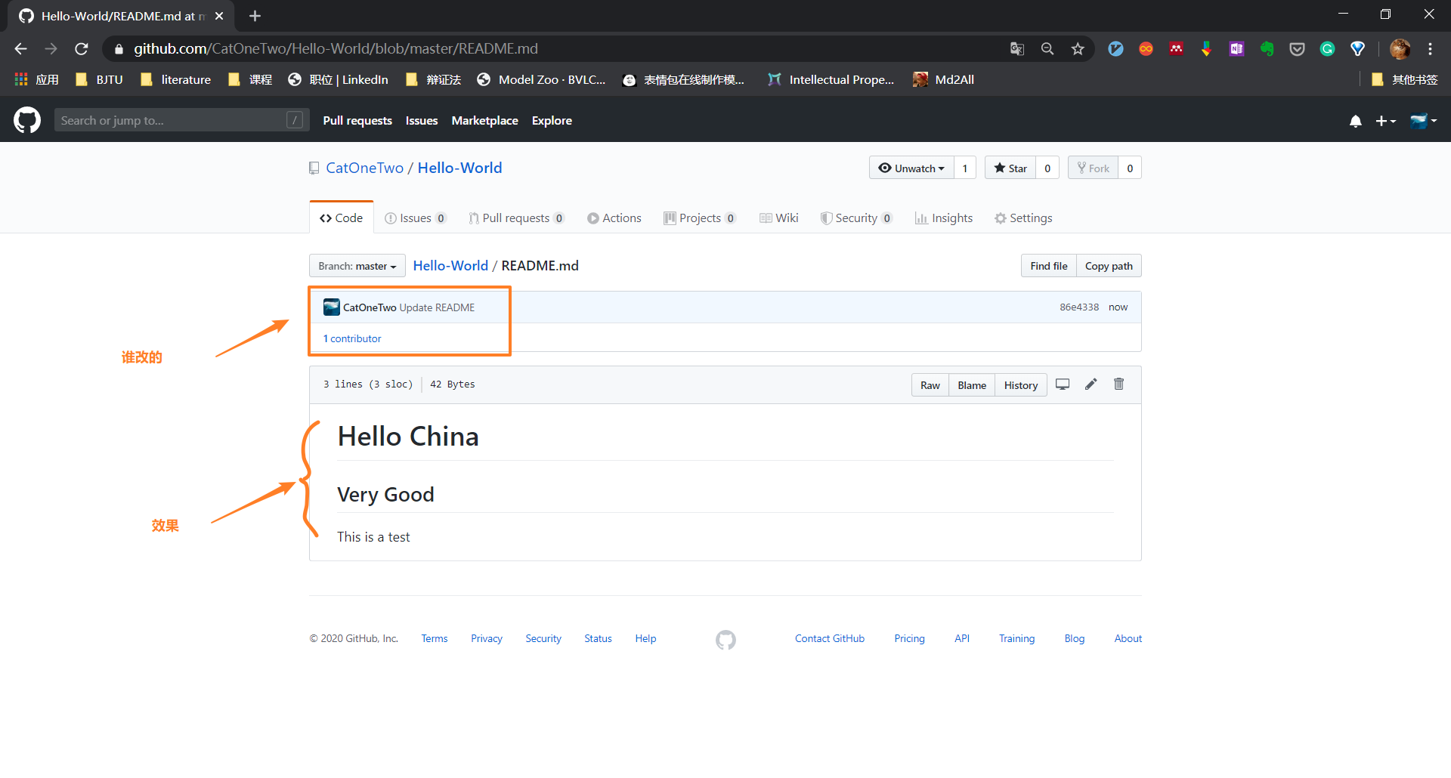Star the Hello-World repository

[1010, 168]
